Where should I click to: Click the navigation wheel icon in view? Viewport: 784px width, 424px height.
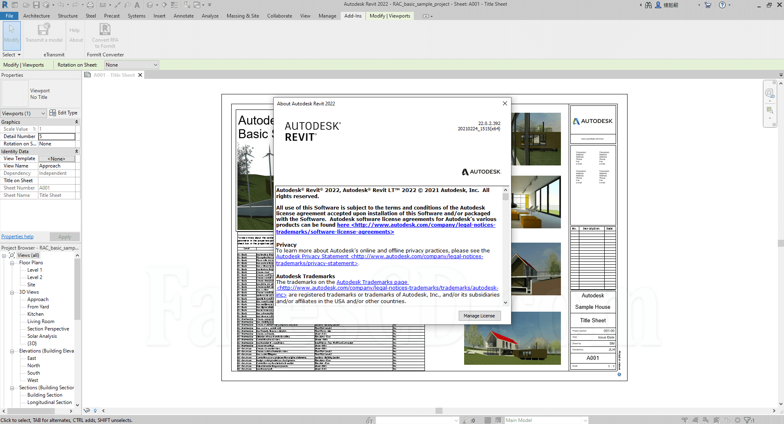pyautogui.click(x=769, y=93)
